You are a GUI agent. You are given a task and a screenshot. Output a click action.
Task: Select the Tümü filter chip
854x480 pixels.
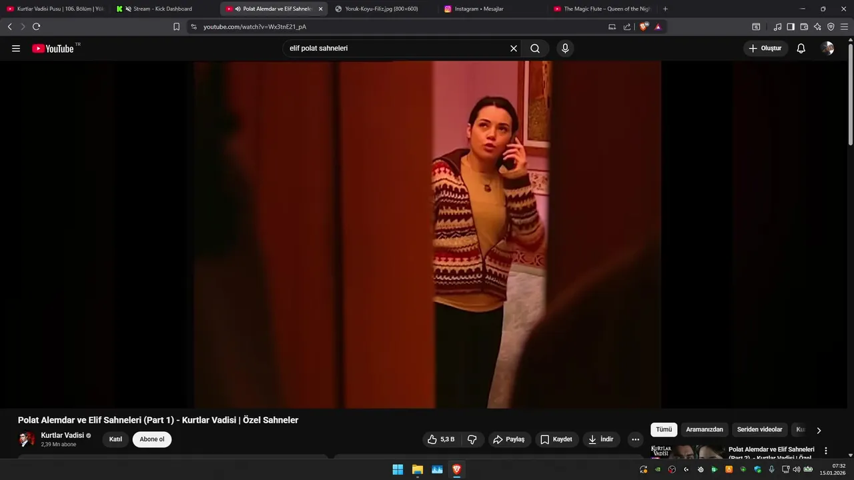click(x=664, y=430)
